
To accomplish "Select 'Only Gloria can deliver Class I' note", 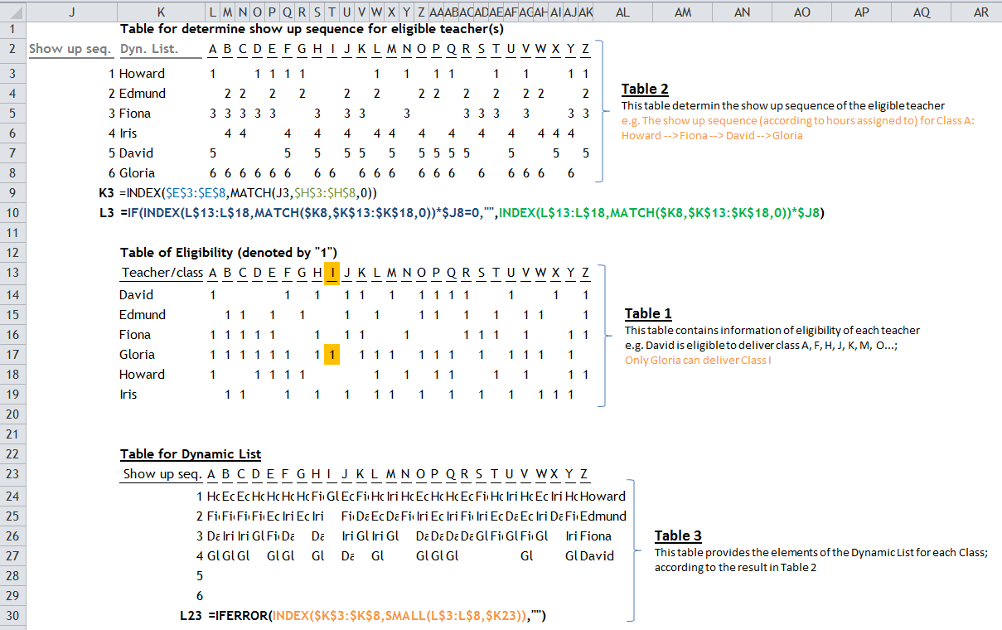I will coord(698,361).
